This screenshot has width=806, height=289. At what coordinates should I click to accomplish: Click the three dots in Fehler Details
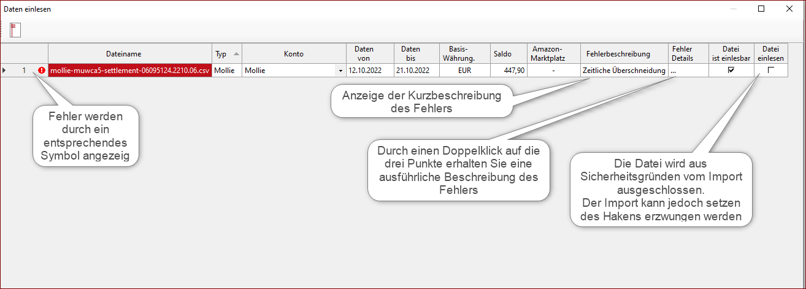tap(674, 71)
